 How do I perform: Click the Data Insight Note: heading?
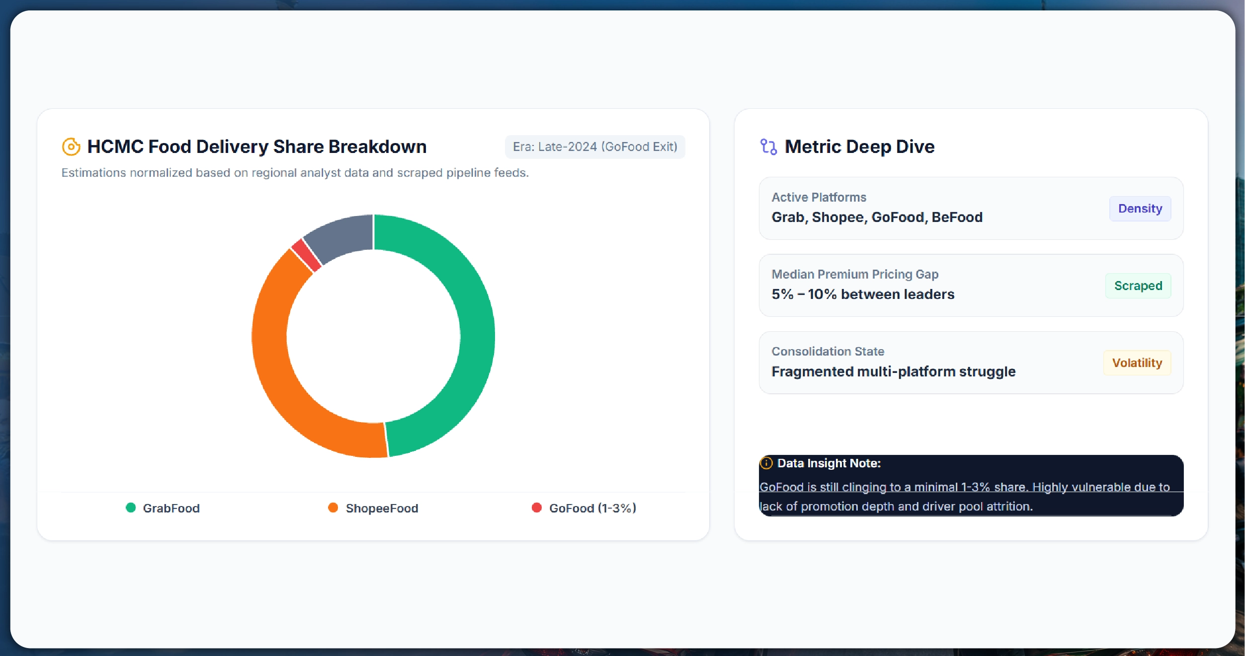(829, 463)
